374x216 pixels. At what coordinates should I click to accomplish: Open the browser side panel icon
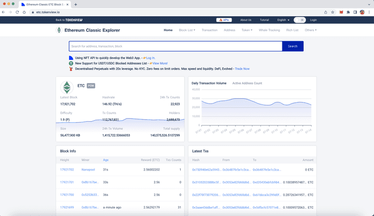pos(355,12)
